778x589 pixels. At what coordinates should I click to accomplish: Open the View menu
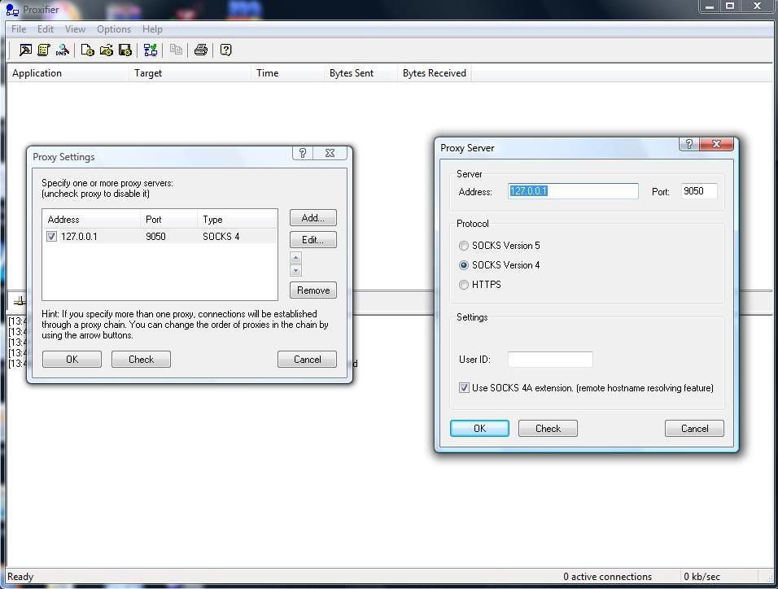(75, 28)
